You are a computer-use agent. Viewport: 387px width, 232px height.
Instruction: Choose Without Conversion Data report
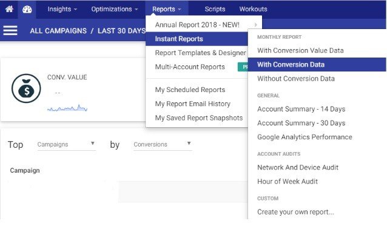tap(295, 78)
